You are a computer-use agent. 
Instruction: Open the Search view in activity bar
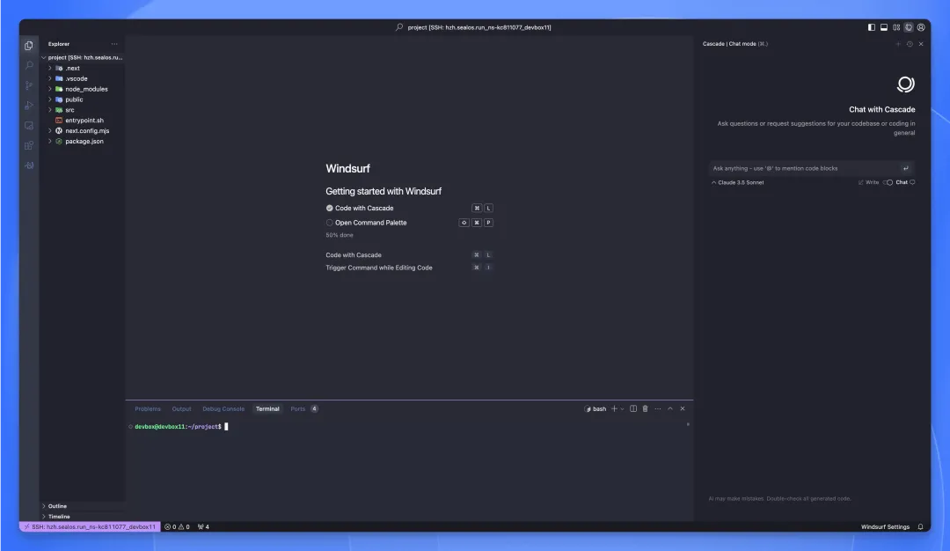click(28, 65)
